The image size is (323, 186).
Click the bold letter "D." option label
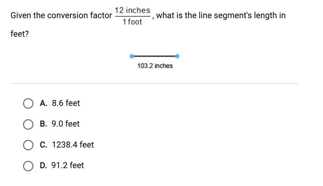click(x=43, y=165)
